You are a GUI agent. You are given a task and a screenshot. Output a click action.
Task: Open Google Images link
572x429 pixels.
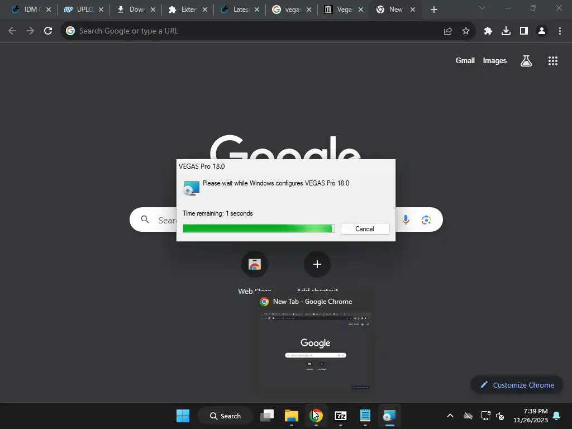pos(495,60)
